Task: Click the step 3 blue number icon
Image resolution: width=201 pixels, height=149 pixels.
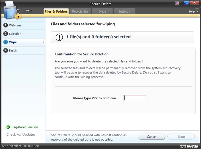Action: tap(5, 42)
